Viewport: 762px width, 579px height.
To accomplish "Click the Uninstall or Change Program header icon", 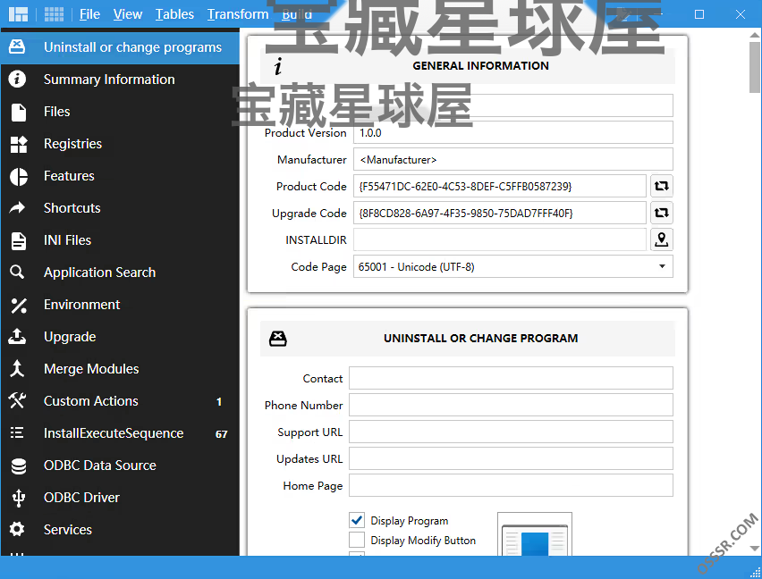I will tap(278, 339).
